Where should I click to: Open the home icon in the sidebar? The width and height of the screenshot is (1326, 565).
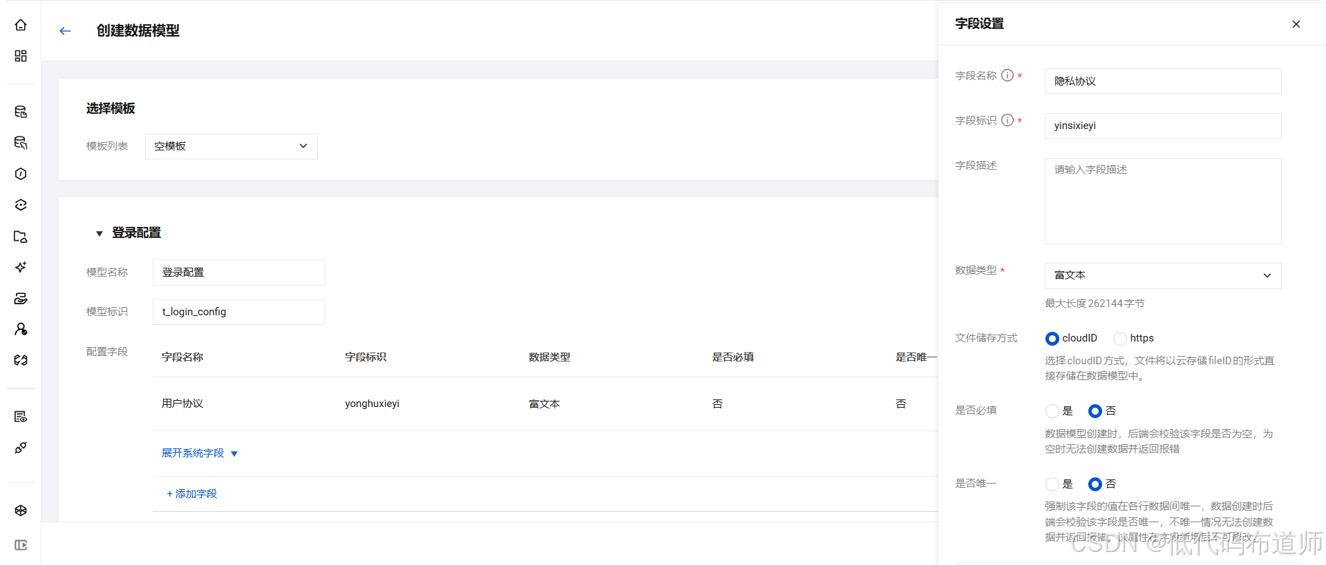[x=21, y=25]
